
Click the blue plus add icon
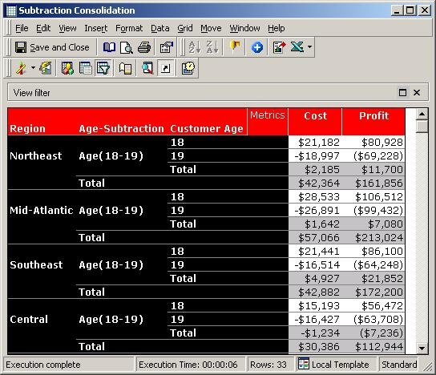click(x=257, y=47)
